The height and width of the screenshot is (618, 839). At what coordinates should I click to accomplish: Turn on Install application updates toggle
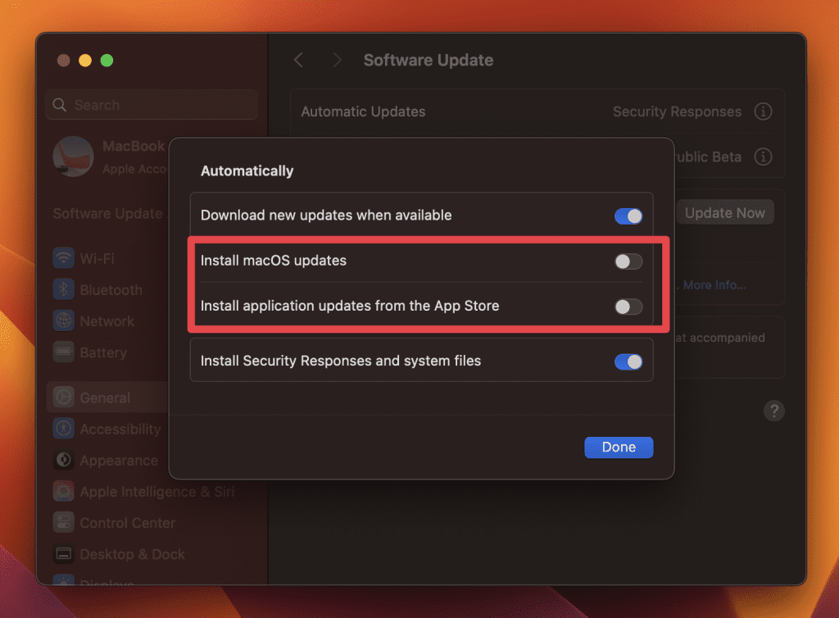[x=628, y=307]
